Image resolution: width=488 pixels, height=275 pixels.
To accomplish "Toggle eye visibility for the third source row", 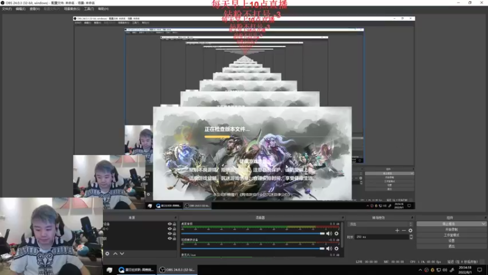I will click(x=170, y=233).
